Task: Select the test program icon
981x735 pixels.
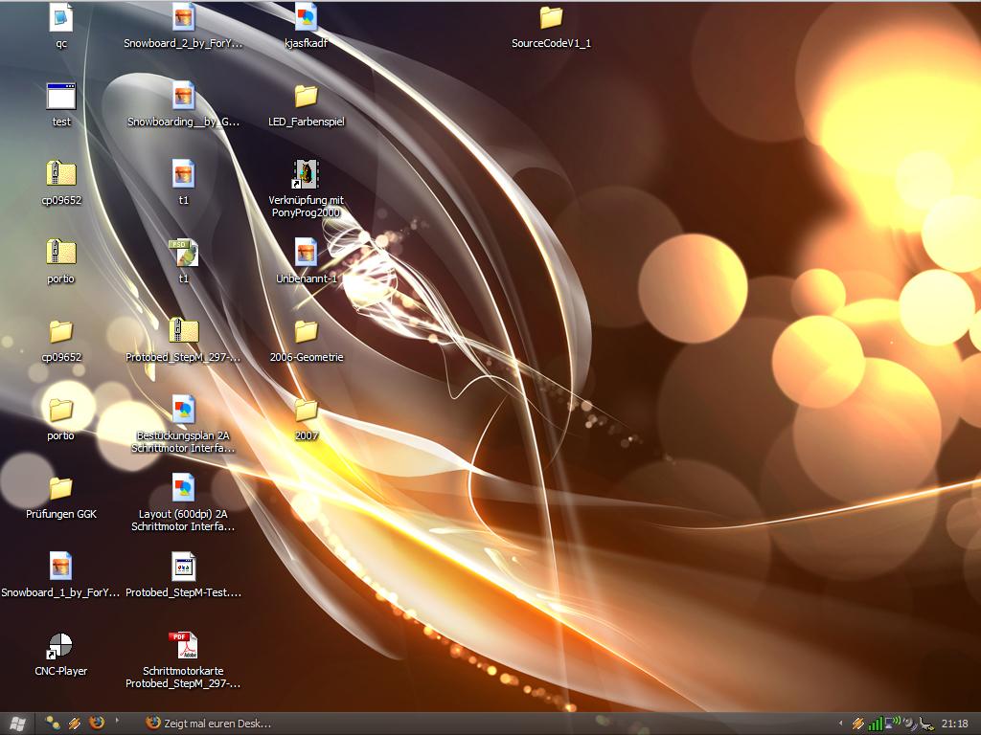Action: pyautogui.click(x=60, y=97)
